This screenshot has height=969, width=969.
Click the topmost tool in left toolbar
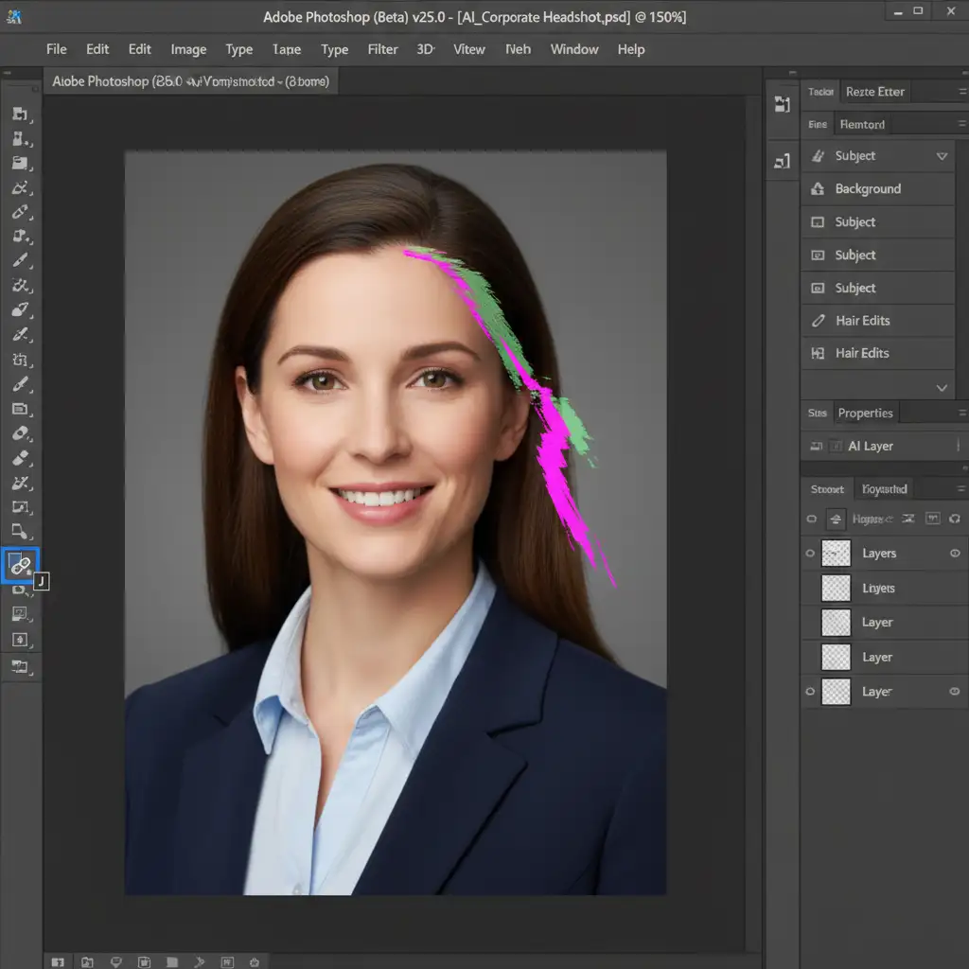point(20,115)
